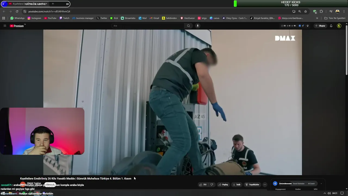Switch to the Genel Görünüm tab
The image size is (348, 196).
[299, 184]
